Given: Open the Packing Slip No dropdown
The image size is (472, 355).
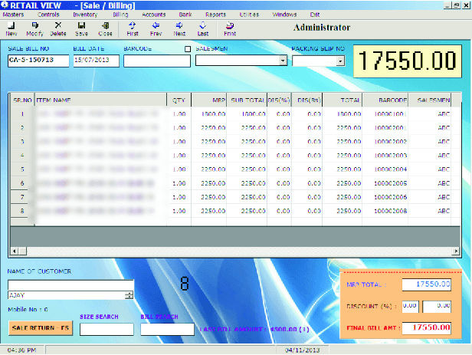Looking at the screenshot, I should click(340, 61).
